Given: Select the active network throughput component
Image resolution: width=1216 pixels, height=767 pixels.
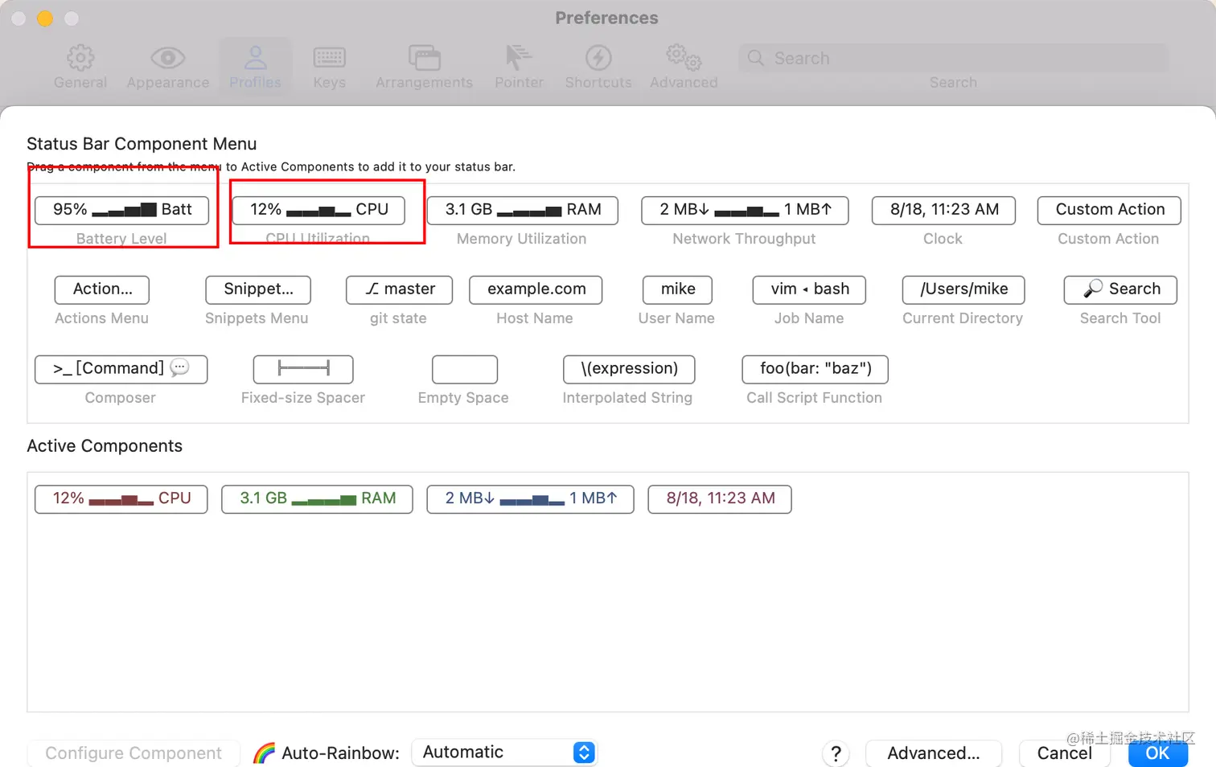Looking at the screenshot, I should [x=530, y=498].
